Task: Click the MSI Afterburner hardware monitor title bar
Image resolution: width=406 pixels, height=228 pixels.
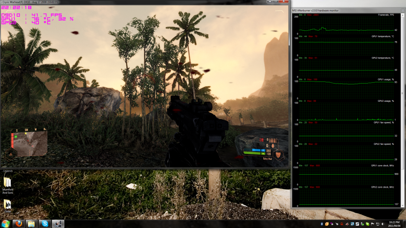Action: click(347, 11)
